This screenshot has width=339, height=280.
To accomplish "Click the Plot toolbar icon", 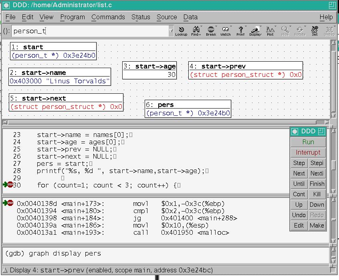I will [x=270, y=31].
